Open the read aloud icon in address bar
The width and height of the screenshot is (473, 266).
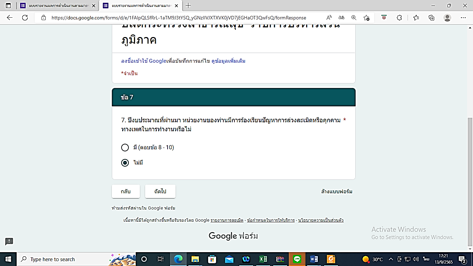[x=329, y=18]
